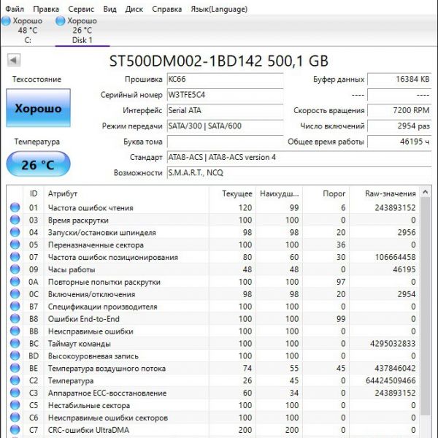Screen dimensions: 438x438
Task: Click status icon for attribute C7
Action: click(x=15, y=430)
